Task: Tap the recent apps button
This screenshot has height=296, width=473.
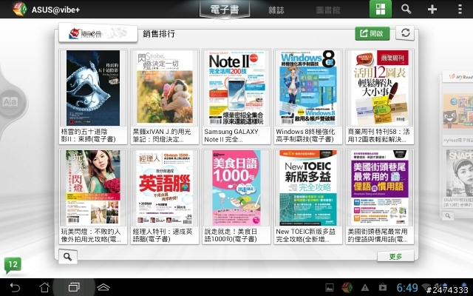Action: pos(74,287)
